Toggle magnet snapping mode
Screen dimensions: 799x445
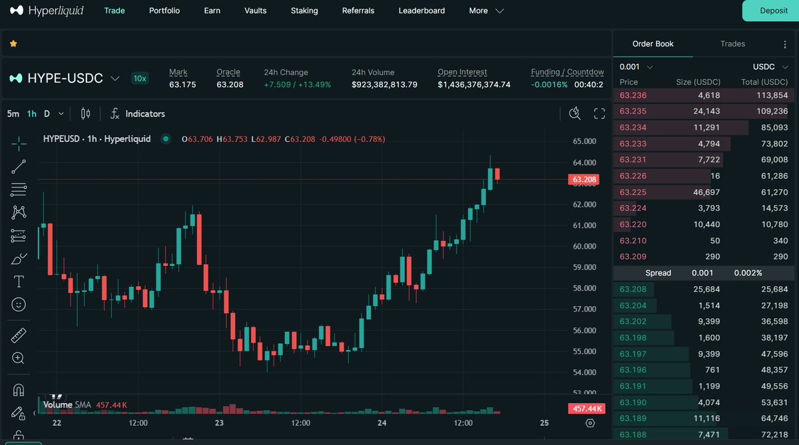(x=19, y=390)
